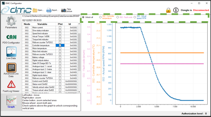The height and width of the screenshot is (117, 211).
Task: Select the 002 - Actual speed RPM radio button
Action: coord(135,17)
